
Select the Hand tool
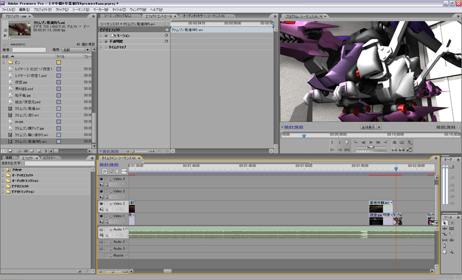(x=445, y=252)
